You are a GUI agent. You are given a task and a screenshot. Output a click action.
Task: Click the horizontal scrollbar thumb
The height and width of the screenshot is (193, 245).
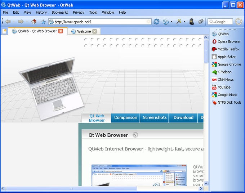point(71,188)
